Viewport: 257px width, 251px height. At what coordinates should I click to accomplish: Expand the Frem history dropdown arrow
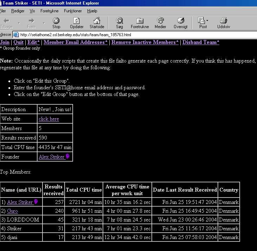pyautogui.click(x=44, y=23)
